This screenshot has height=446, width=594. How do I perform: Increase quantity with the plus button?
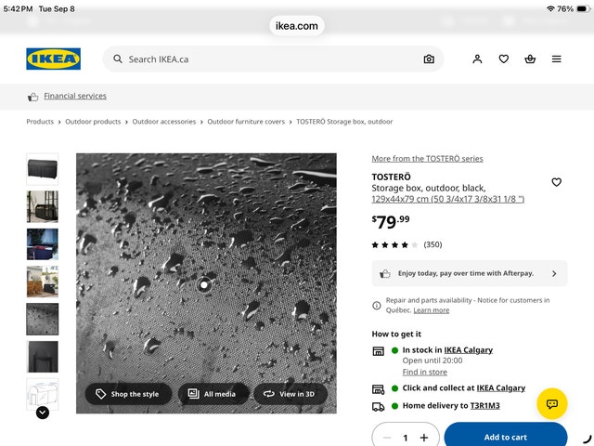point(424,438)
